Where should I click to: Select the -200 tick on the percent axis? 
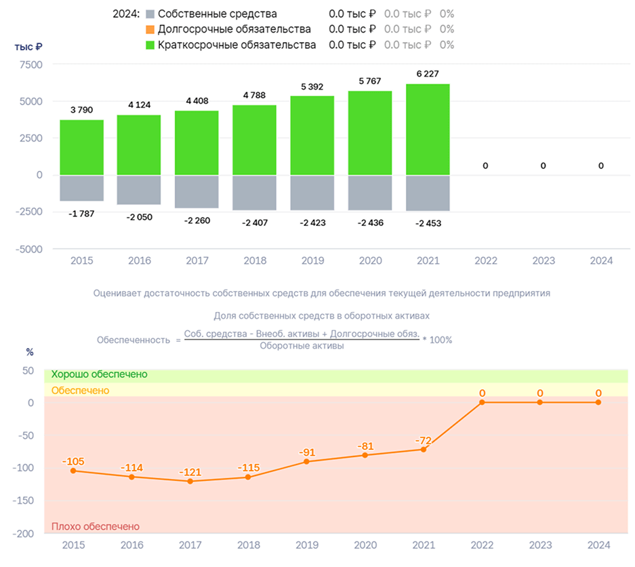click(x=23, y=533)
